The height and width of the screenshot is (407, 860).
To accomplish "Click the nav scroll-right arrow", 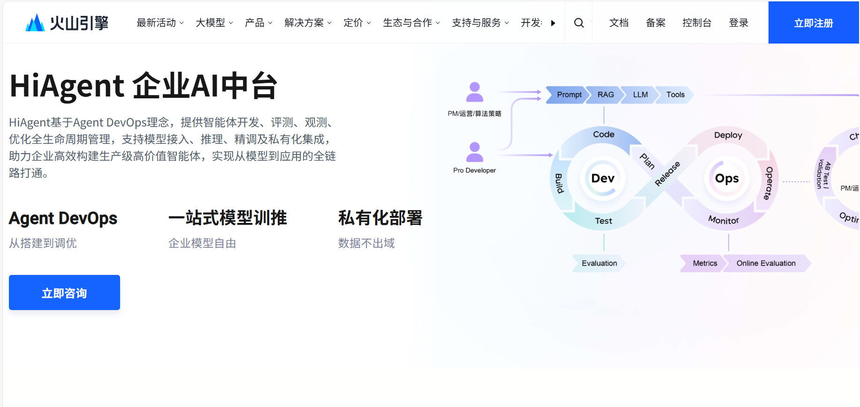I will point(553,23).
